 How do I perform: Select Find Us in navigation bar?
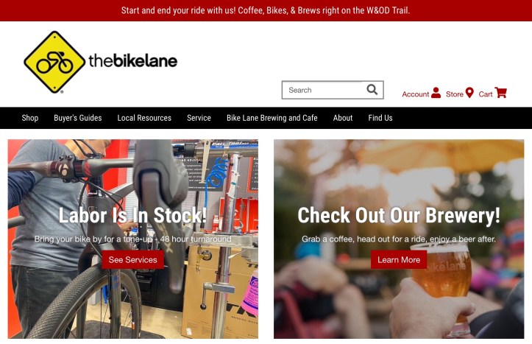tap(380, 118)
